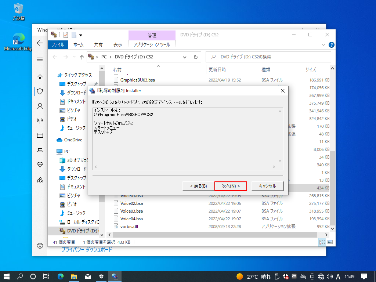376x282 pixels.
Task: Click the DVD ドライブ (D:) CS2 search box
Action: tap(268, 57)
